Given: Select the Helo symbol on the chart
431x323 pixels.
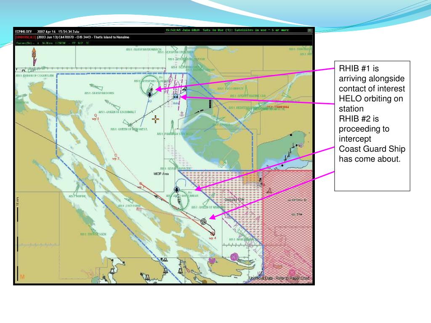Looking at the screenshot, I should (176, 96).
